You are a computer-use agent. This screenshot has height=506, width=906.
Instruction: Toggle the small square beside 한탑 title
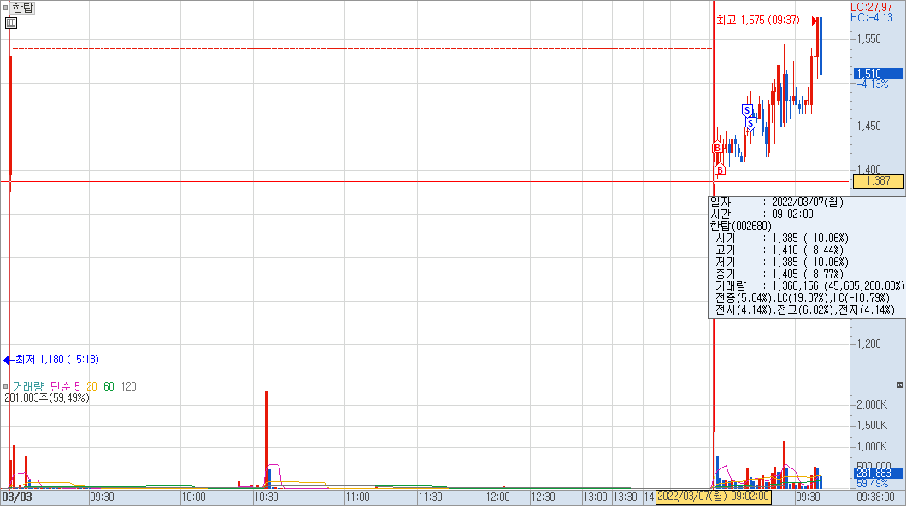click(6, 8)
